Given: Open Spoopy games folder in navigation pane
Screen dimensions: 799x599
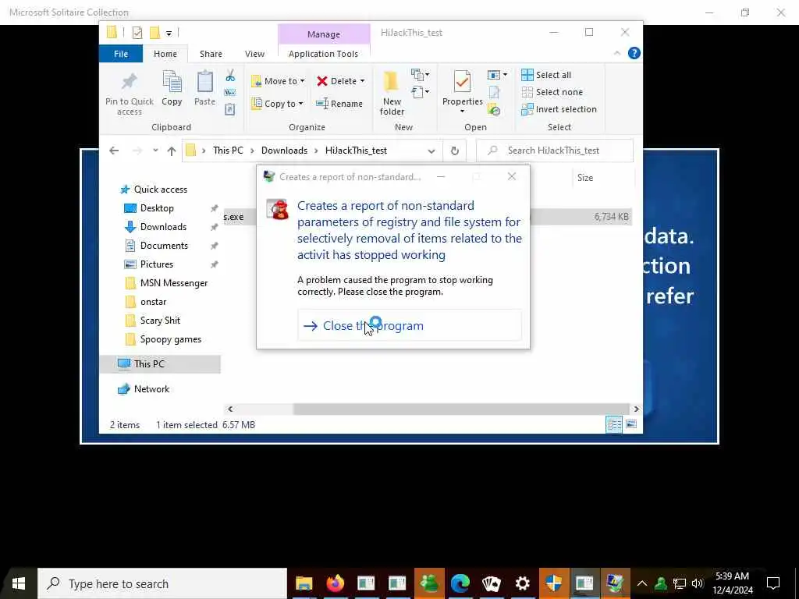Looking at the screenshot, I should point(171,339).
